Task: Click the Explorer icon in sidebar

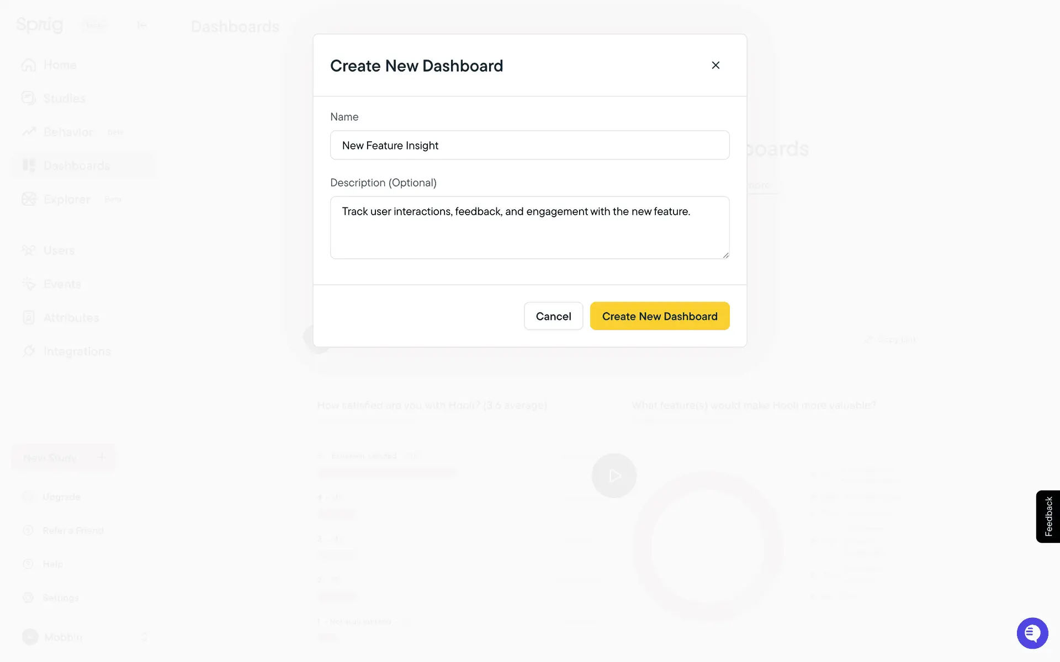Action: (x=29, y=199)
